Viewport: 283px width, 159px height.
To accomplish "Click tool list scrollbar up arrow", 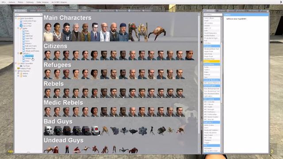I will [x=222, y=18].
